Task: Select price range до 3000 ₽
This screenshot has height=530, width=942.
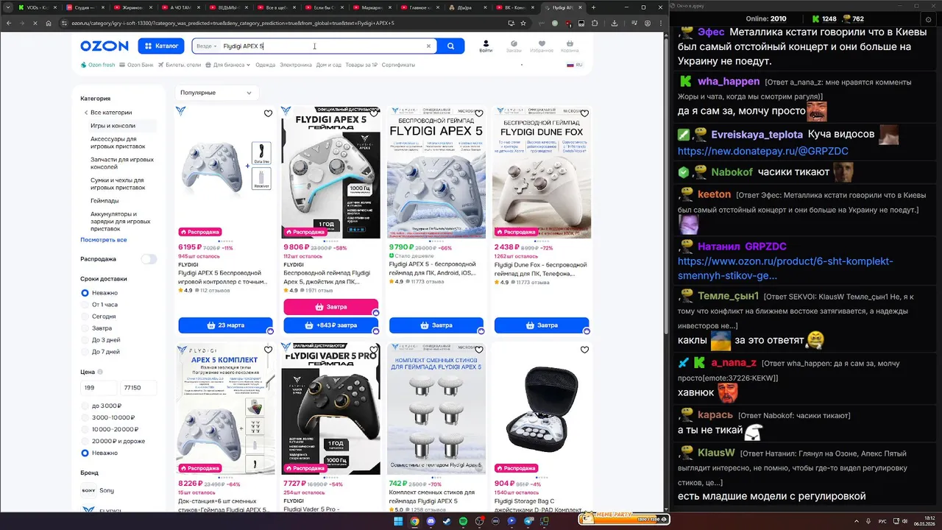Action: tap(101, 406)
